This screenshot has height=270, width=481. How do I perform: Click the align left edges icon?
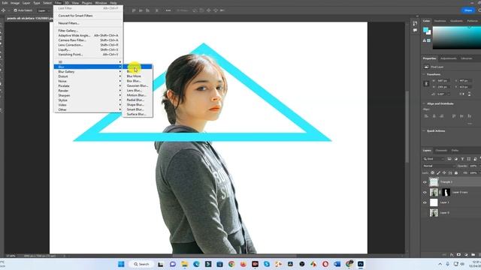(x=426, y=116)
